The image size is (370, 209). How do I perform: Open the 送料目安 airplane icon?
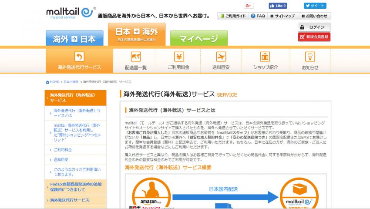click(222, 57)
